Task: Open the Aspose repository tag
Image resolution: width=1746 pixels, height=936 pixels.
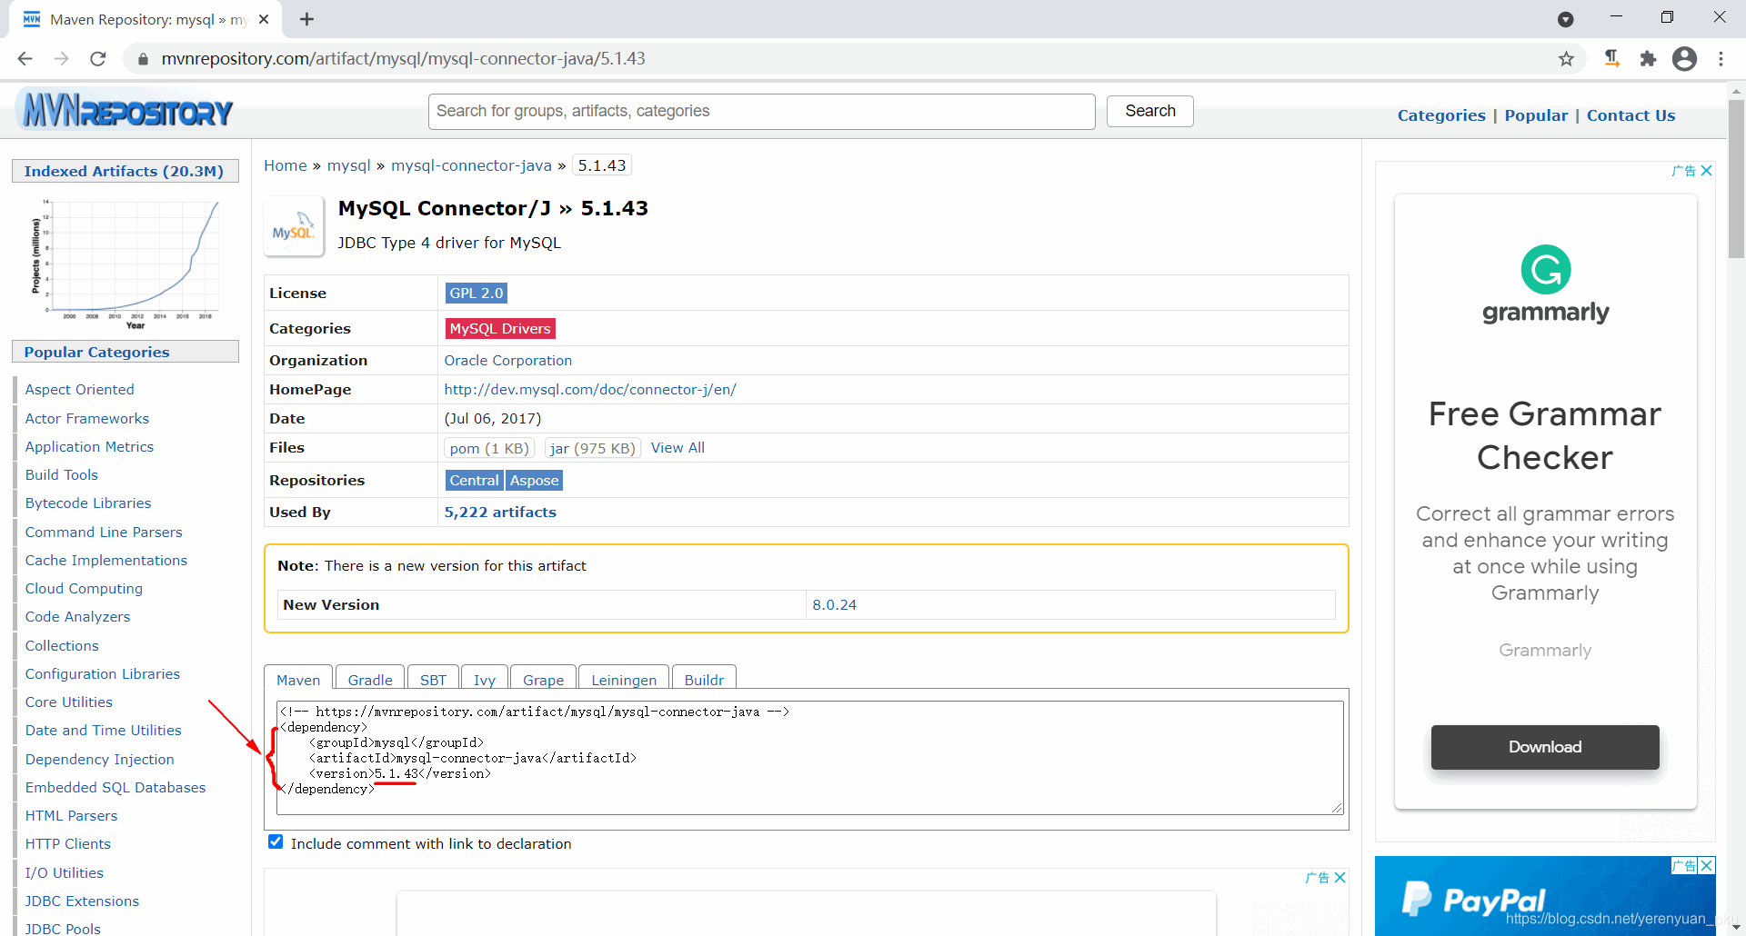Action: tap(534, 480)
